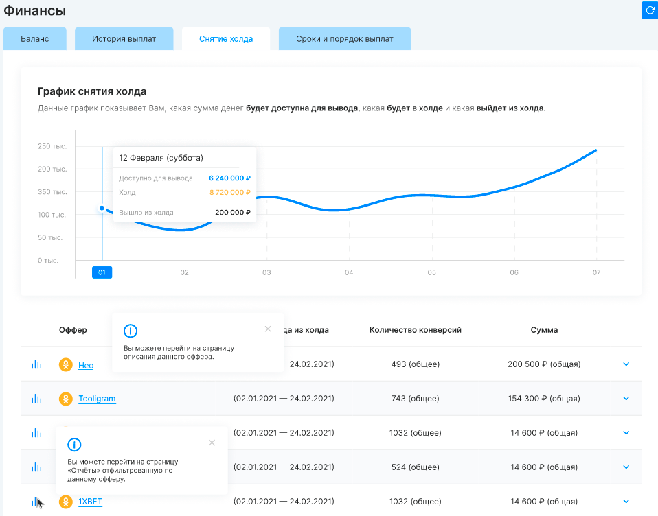658x516 pixels.
Task: Expand the Tooligram row with chevron
Action: click(626, 399)
